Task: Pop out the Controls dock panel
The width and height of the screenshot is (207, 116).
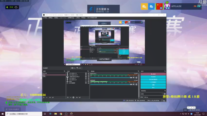Action: tap(165, 71)
